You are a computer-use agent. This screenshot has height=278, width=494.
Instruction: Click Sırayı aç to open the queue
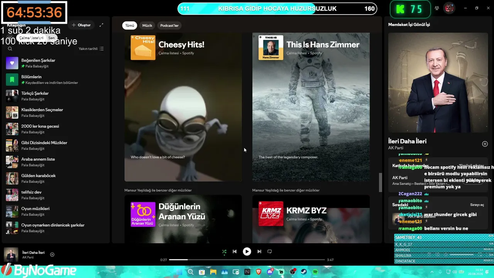(x=477, y=205)
